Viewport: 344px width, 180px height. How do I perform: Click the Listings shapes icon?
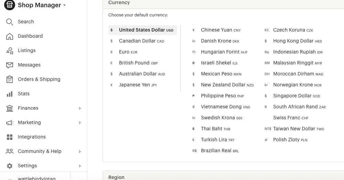click(10, 51)
